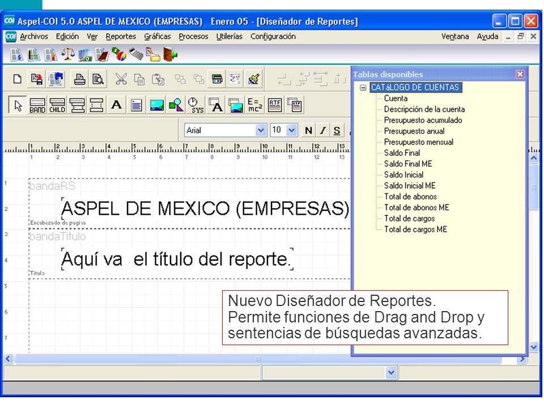Insert a CHILD band component
This screenshot has width=544, height=408.
(57, 105)
